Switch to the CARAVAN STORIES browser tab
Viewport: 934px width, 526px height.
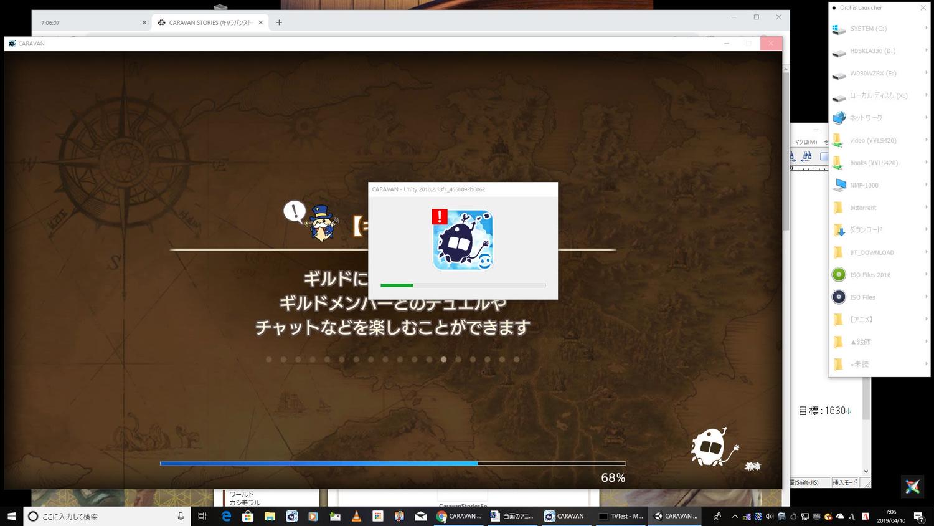209,22
